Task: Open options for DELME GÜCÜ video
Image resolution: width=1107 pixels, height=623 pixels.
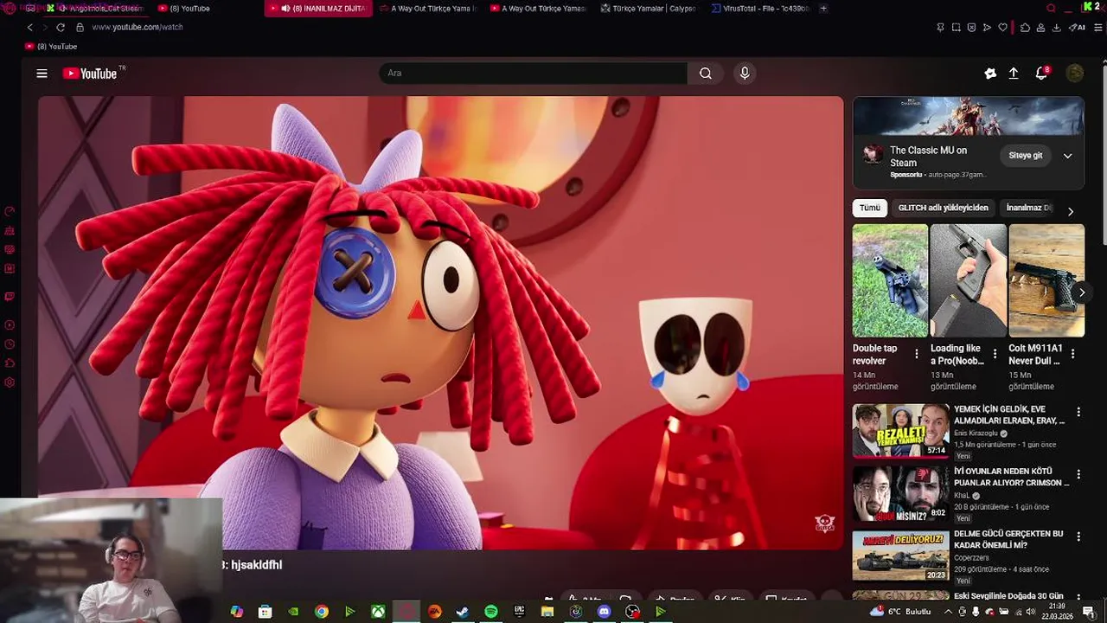Action: [x=1078, y=537]
